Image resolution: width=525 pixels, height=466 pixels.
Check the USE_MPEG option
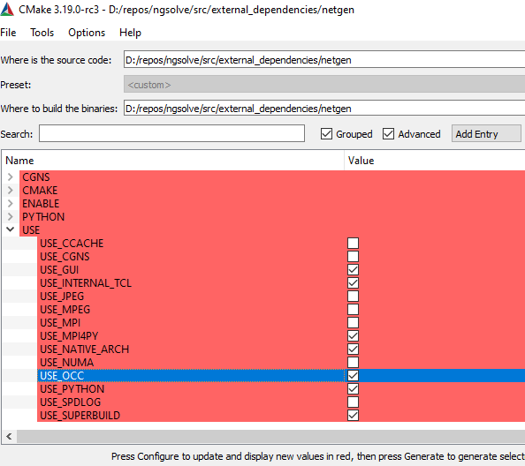point(353,309)
